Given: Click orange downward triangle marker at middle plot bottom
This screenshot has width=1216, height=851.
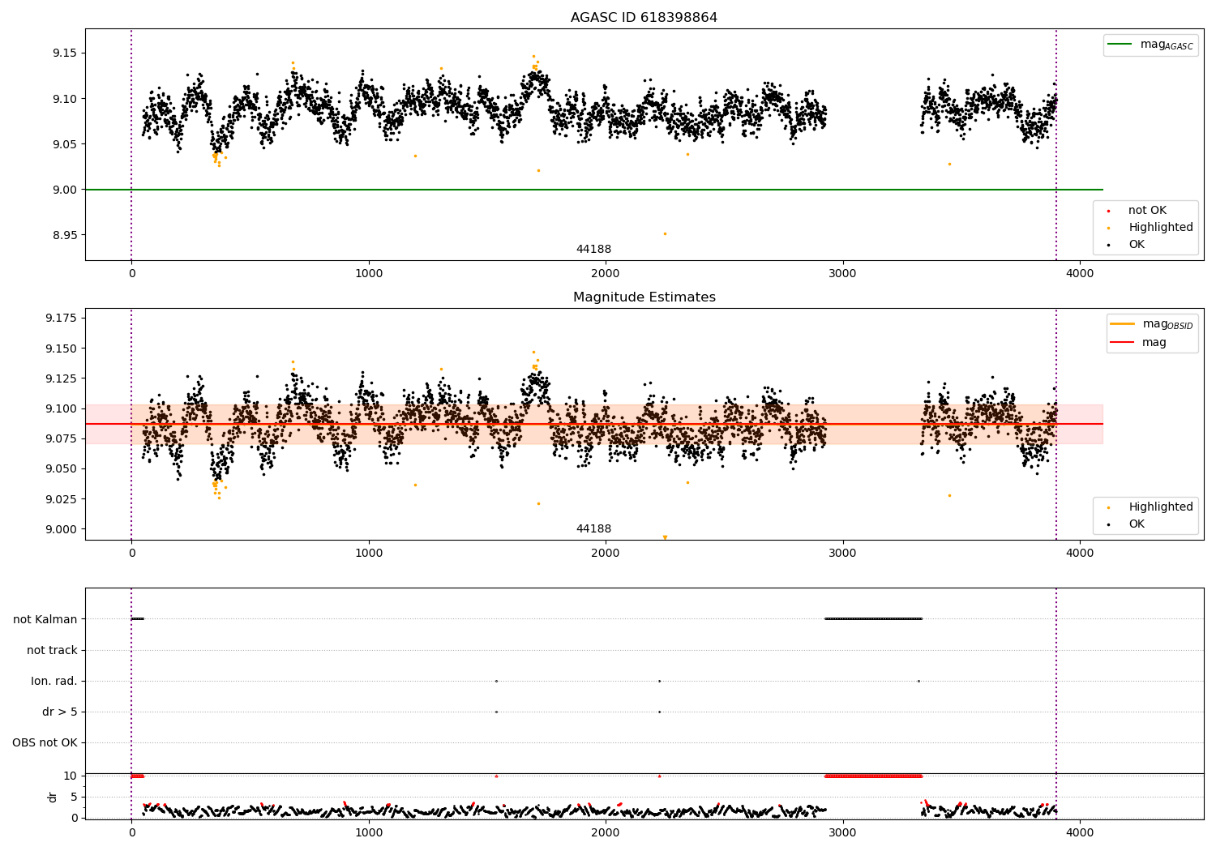Looking at the screenshot, I should click(x=665, y=537).
